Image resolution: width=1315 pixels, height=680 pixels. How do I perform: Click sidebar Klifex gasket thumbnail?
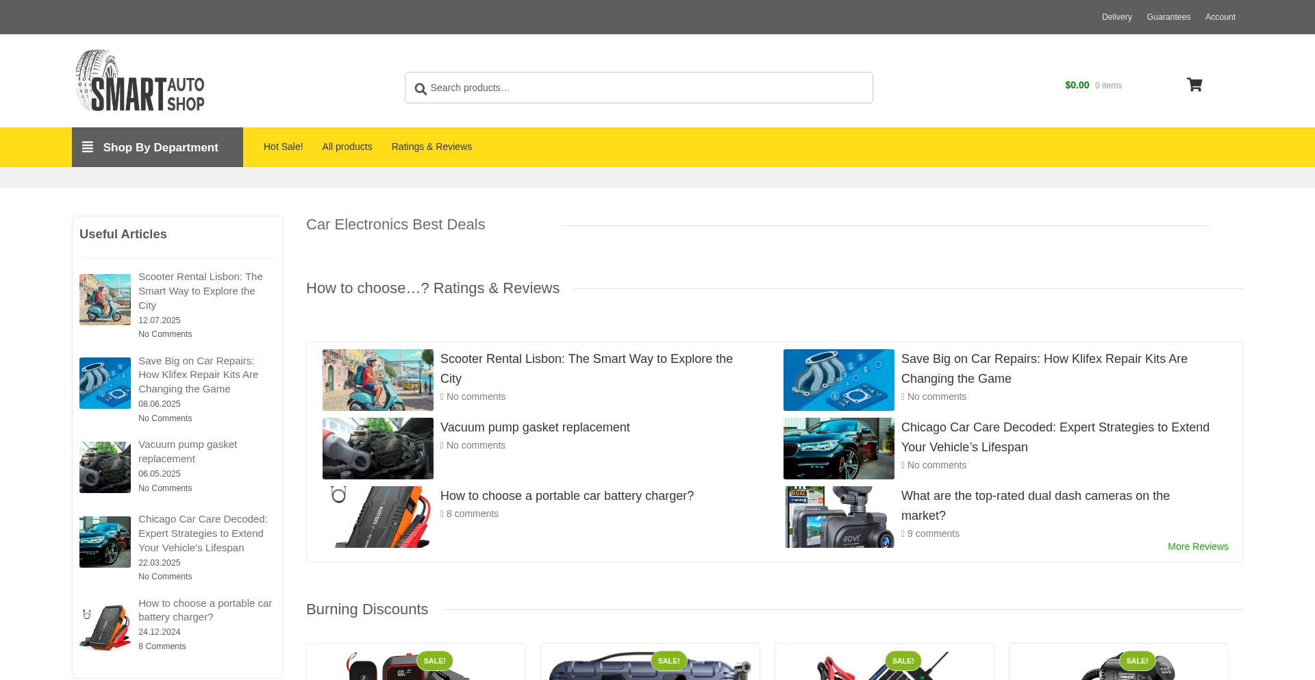[105, 383]
